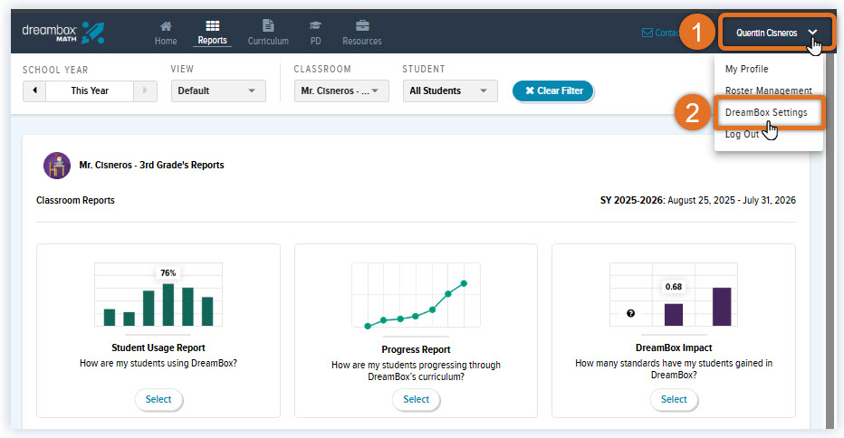
Task: Select the DreamBox Impact report
Action: pyautogui.click(x=674, y=399)
